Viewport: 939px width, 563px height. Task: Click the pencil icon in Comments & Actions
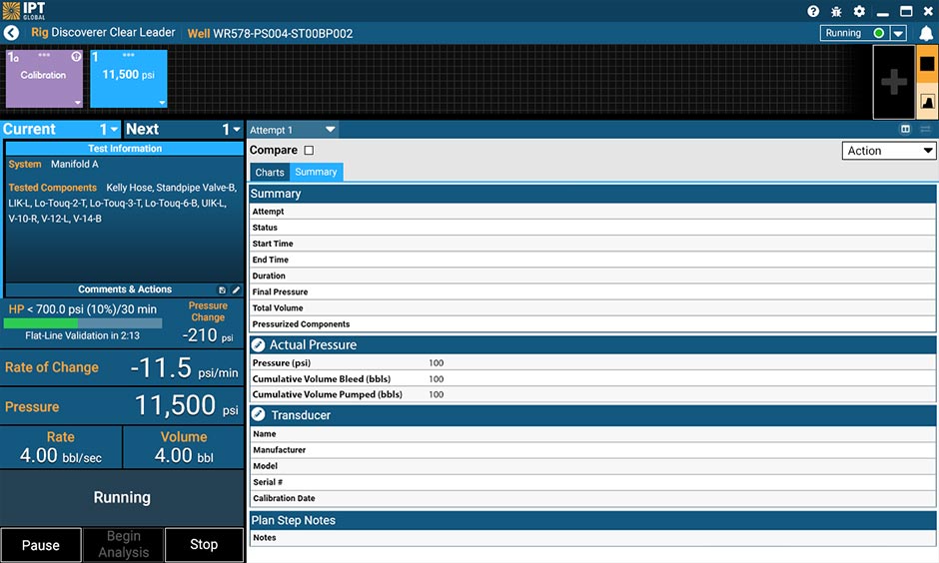[x=237, y=290]
